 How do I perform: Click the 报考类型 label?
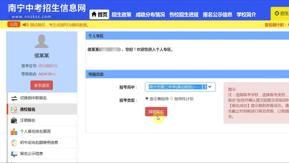pos(128,100)
